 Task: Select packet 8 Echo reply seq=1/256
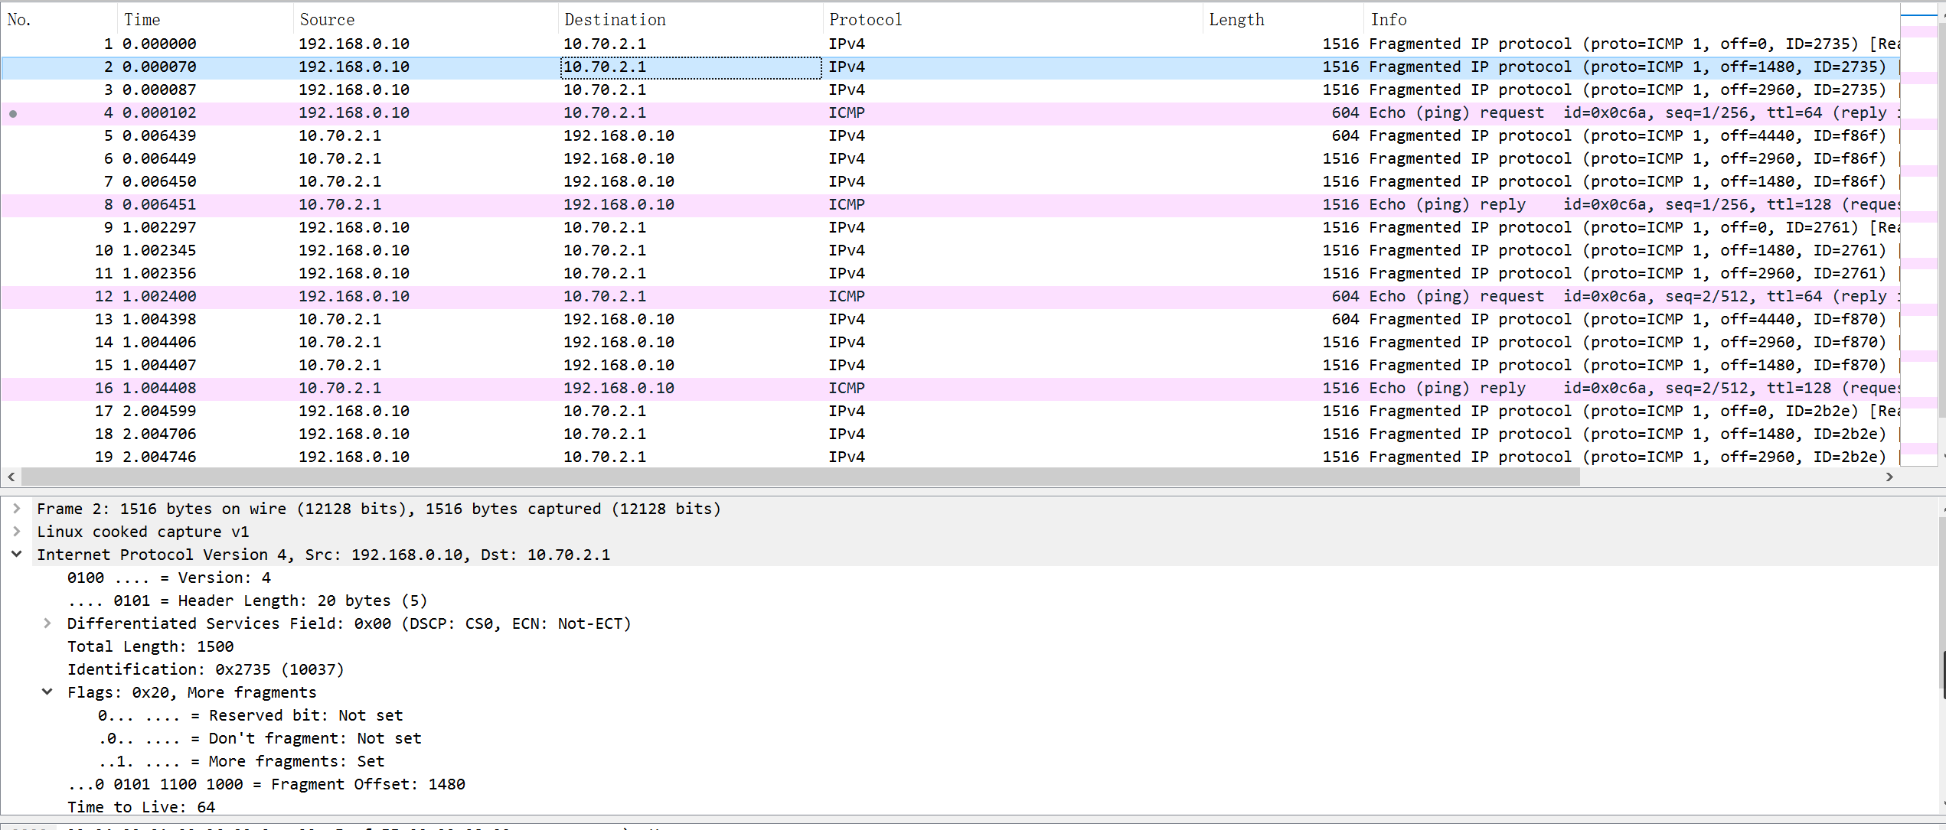coord(949,204)
